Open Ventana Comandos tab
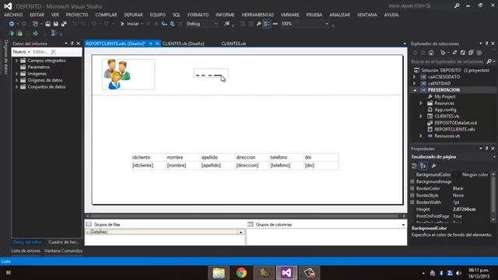The image size is (498, 280). point(63,250)
